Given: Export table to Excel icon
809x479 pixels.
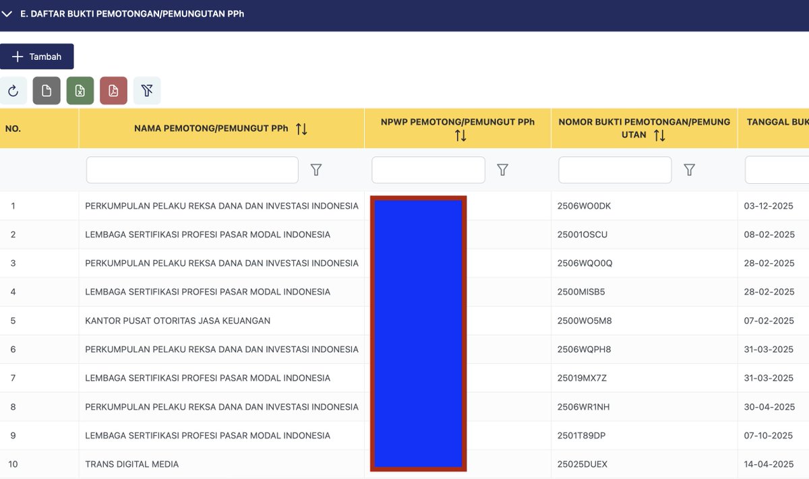Looking at the screenshot, I should (x=80, y=90).
